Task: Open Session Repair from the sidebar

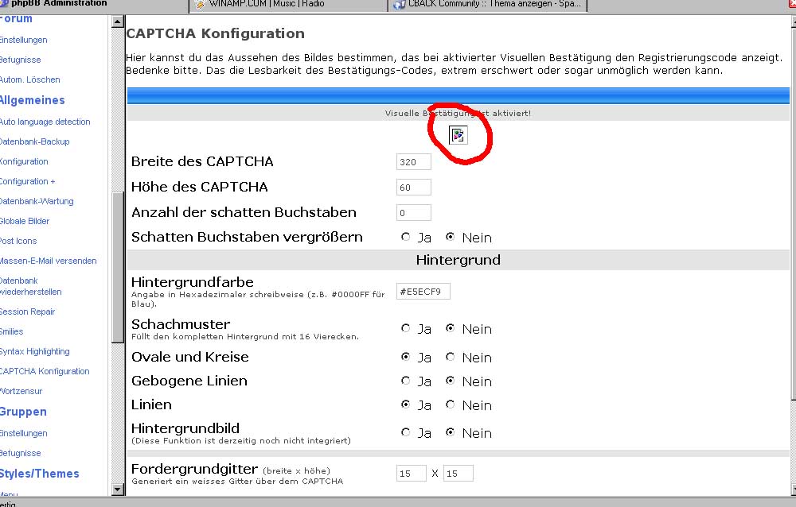Action: pos(28,312)
